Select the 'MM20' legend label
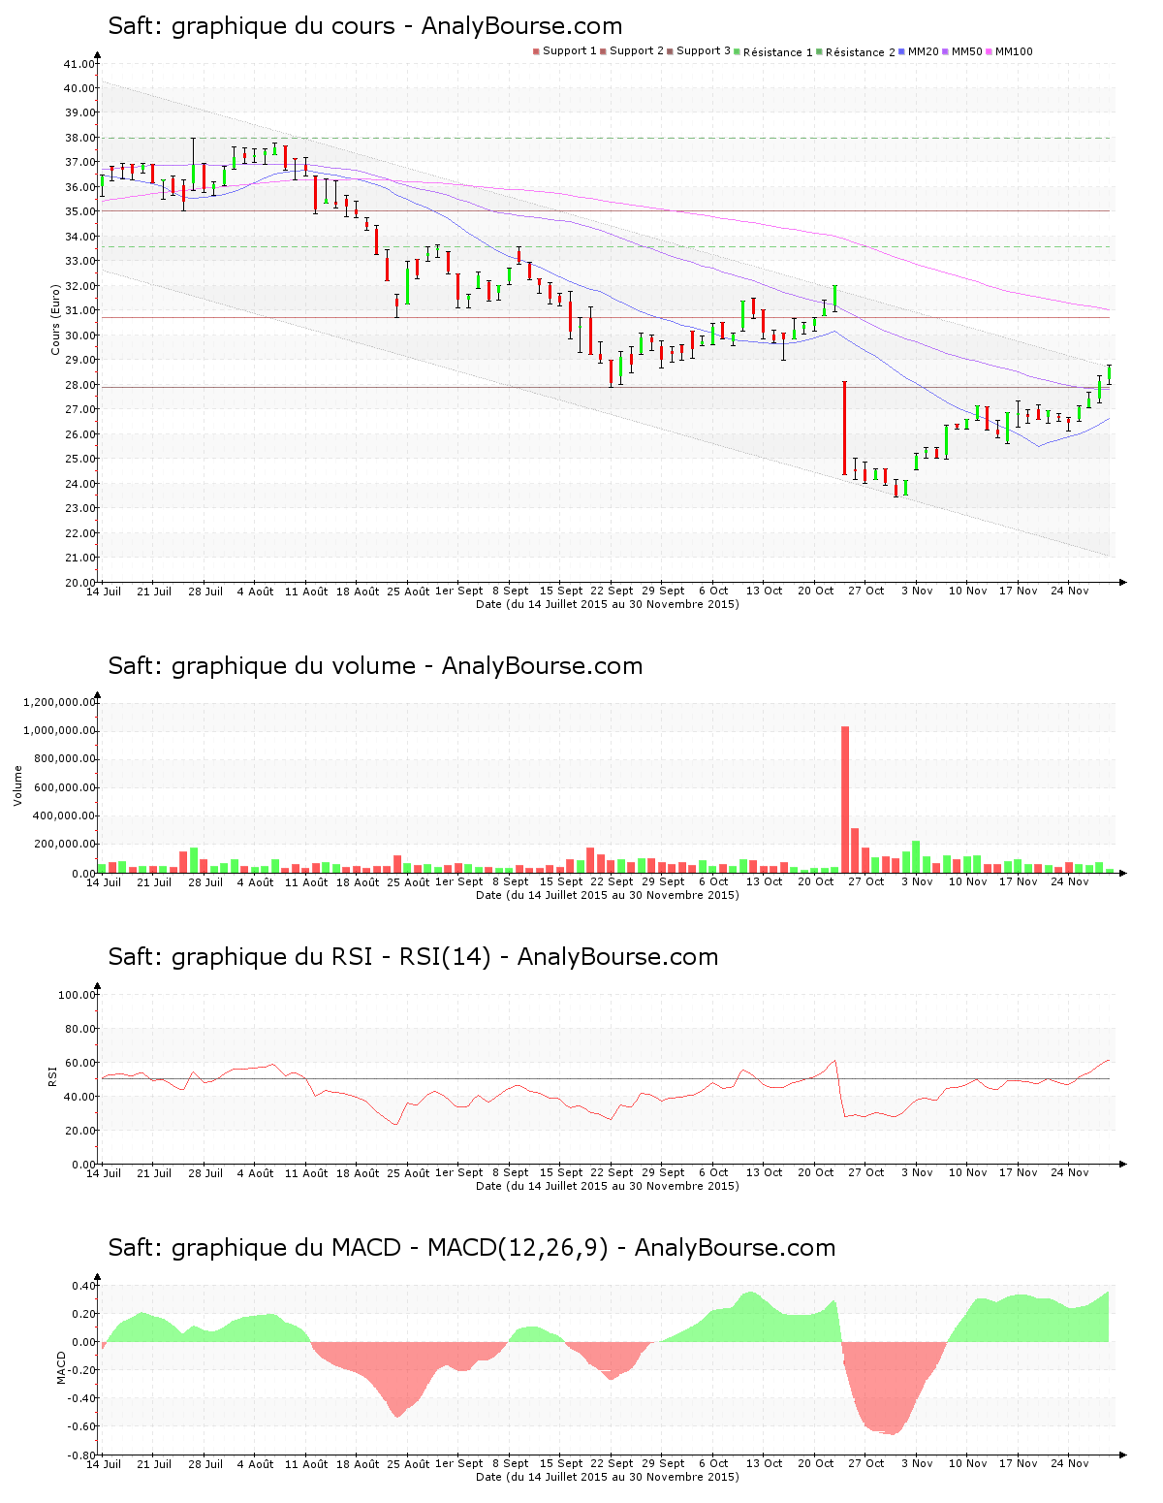Image resolution: width=1163 pixels, height=1503 pixels. 924,51
